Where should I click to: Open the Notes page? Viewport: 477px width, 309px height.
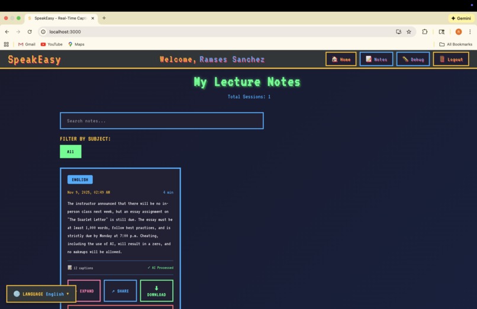coord(376,59)
